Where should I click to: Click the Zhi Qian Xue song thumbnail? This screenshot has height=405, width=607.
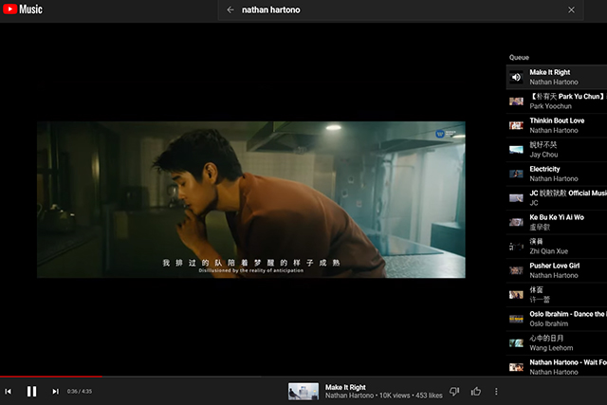516,247
